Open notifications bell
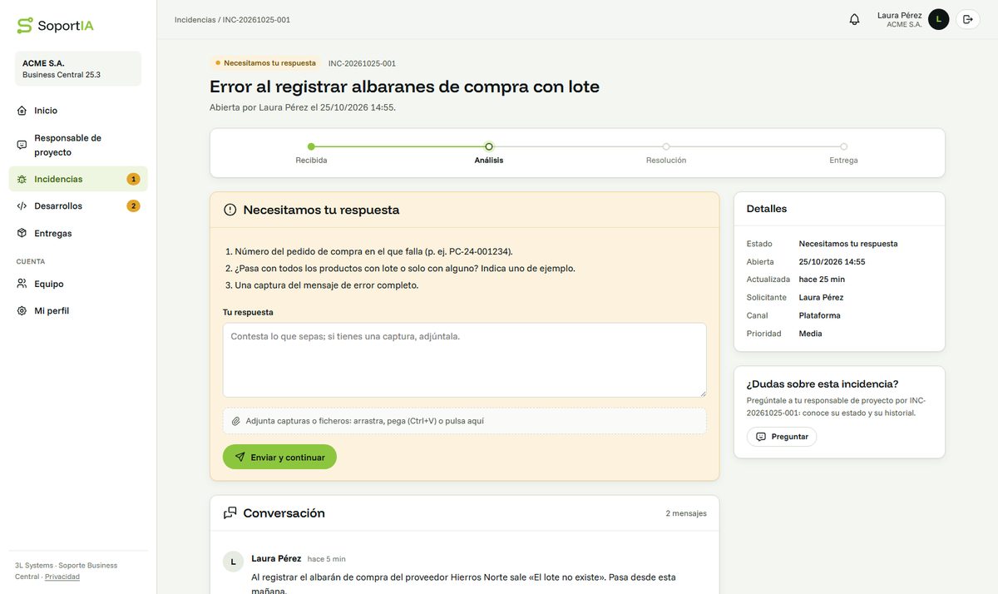998x594 pixels. (854, 19)
